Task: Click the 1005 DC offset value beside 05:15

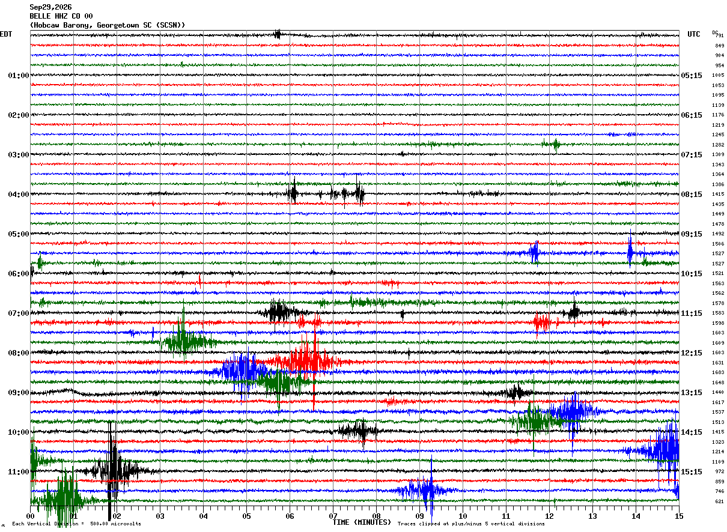Action: click(718, 76)
